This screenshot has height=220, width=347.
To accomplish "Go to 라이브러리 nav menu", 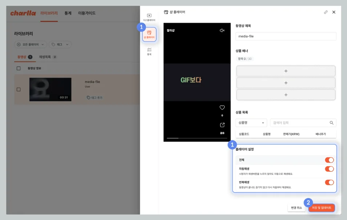I will coord(49,13).
